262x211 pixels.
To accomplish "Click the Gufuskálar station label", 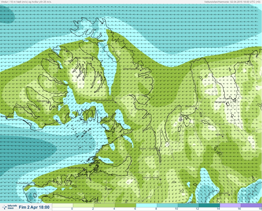I will [22, 183].
